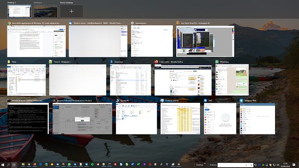The height and width of the screenshot is (168, 299).
Task: Open Thunderbird from the taskbar
Action: pos(57,165)
